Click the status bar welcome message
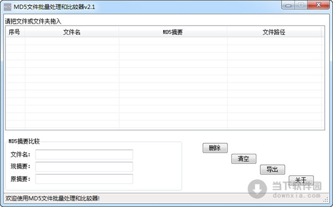This screenshot has height=207, width=333. (x=53, y=198)
